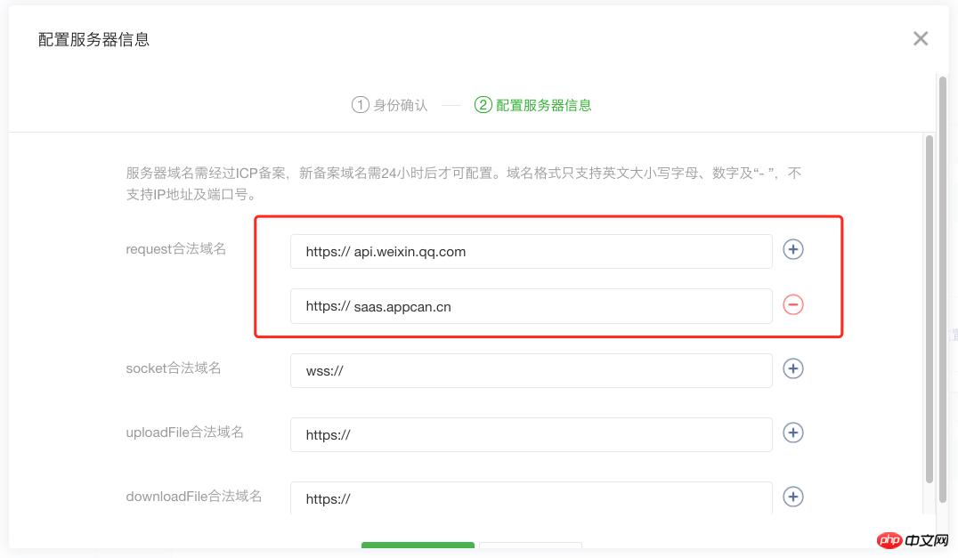Click the downloadFile合法域名 label
958x558 pixels.
[194, 496]
